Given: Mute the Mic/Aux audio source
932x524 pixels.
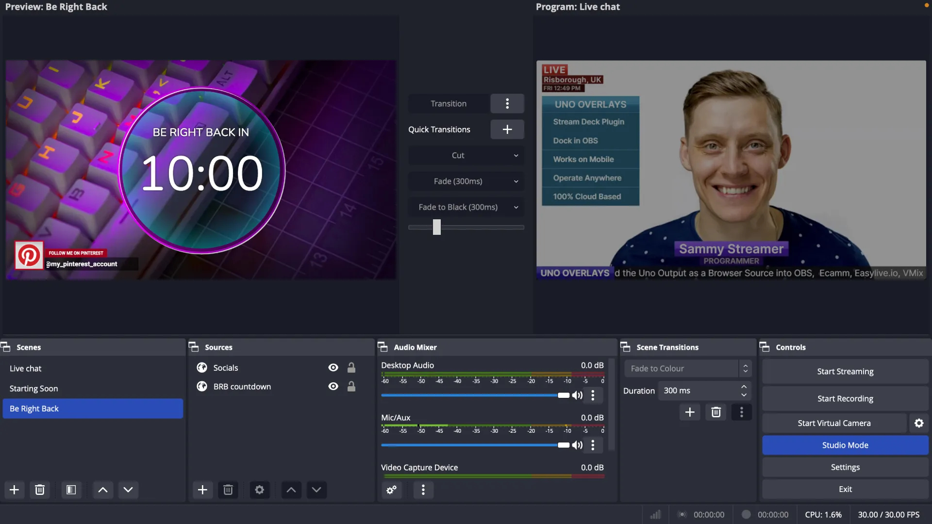Looking at the screenshot, I should point(577,445).
